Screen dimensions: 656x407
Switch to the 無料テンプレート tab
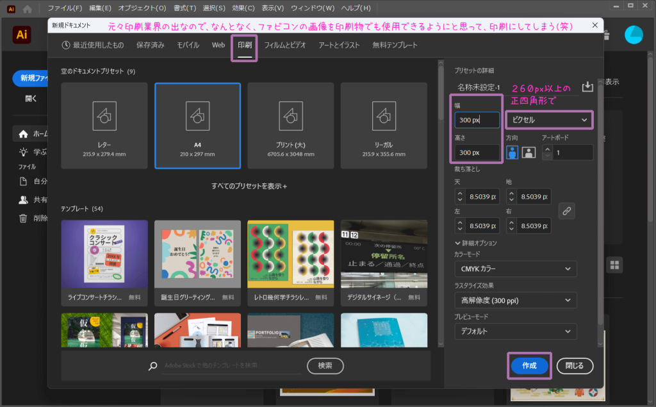(395, 46)
